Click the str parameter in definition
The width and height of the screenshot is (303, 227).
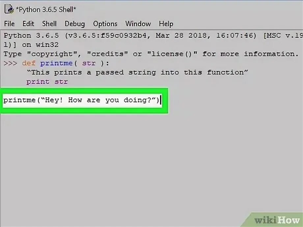(x=89, y=63)
